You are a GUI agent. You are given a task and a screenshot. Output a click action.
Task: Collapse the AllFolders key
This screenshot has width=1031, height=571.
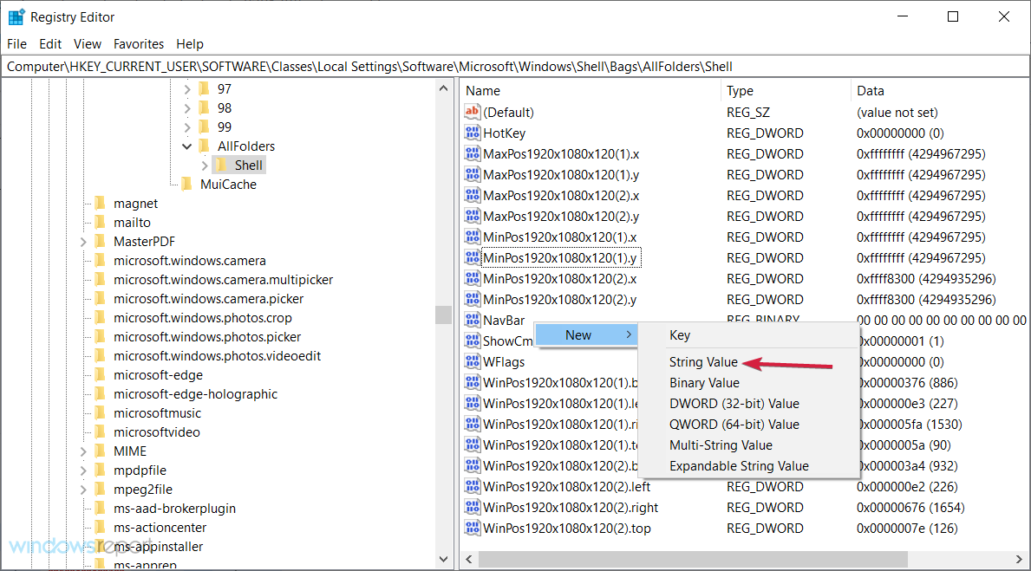(x=187, y=146)
